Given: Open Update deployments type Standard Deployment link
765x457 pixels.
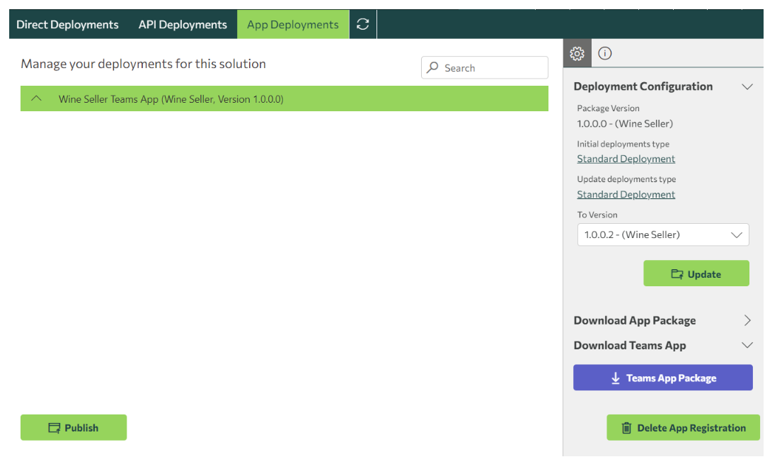Looking at the screenshot, I should click(626, 194).
